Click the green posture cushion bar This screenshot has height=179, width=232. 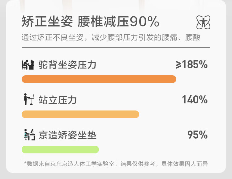tap(60, 149)
